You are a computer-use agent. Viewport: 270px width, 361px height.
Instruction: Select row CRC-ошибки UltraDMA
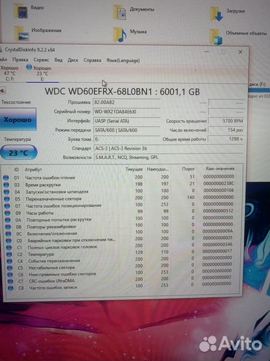click(x=119, y=280)
